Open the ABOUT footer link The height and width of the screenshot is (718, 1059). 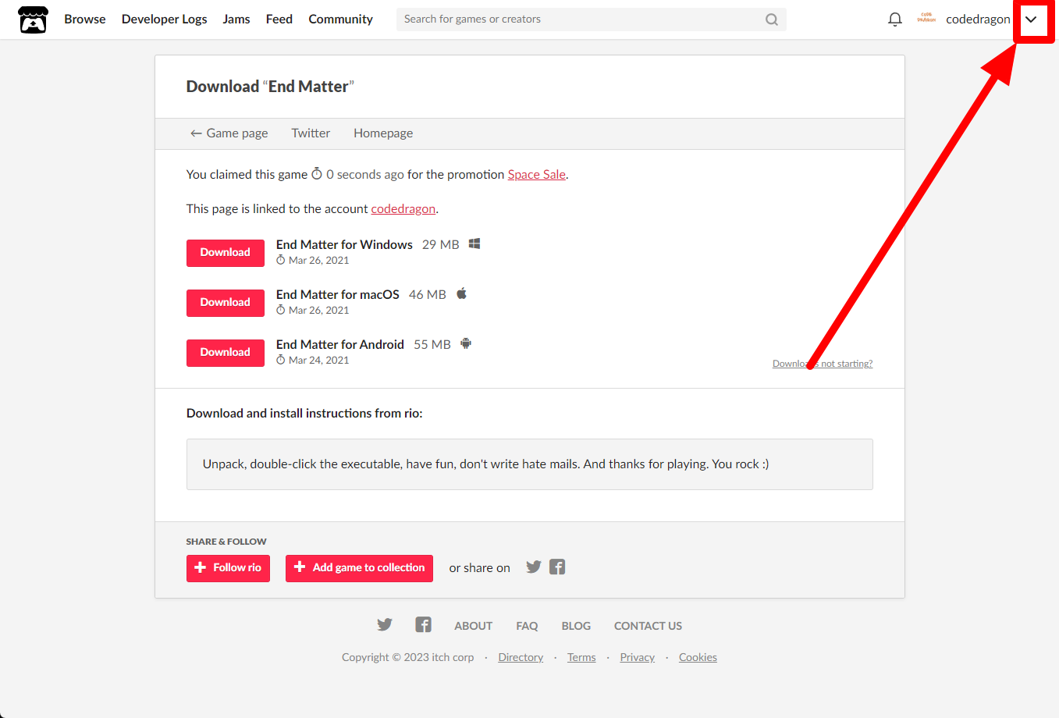(474, 626)
